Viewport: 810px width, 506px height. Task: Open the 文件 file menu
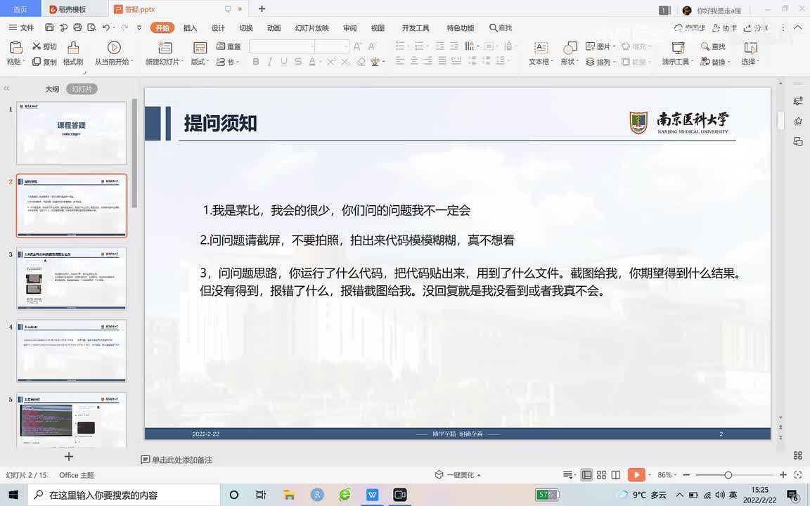point(21,27)
